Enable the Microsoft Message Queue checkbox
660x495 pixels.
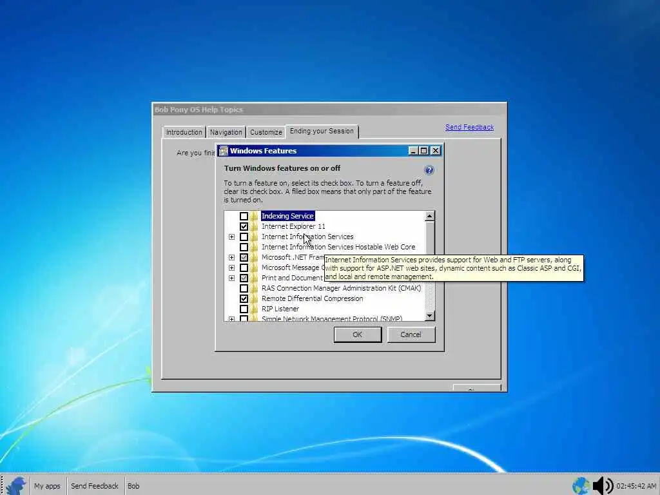[244, 267]
